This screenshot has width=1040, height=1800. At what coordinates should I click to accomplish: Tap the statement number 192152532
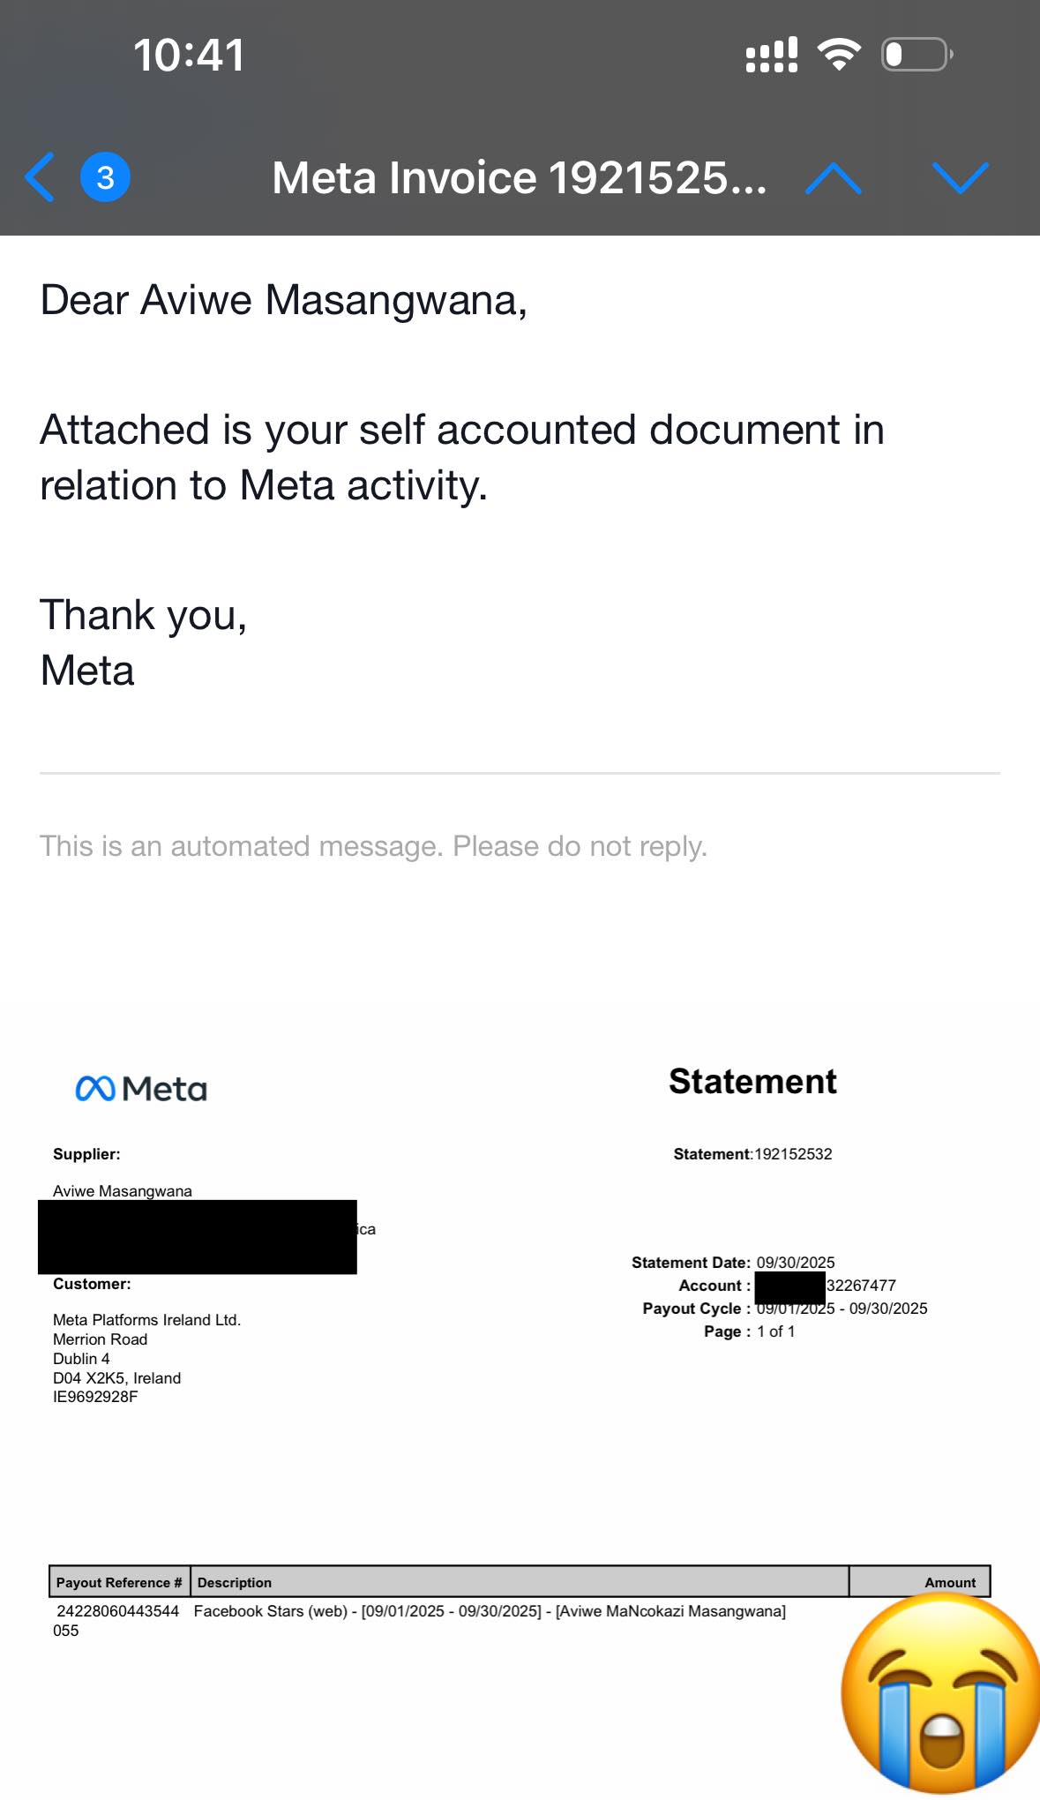coord(793,1154)
